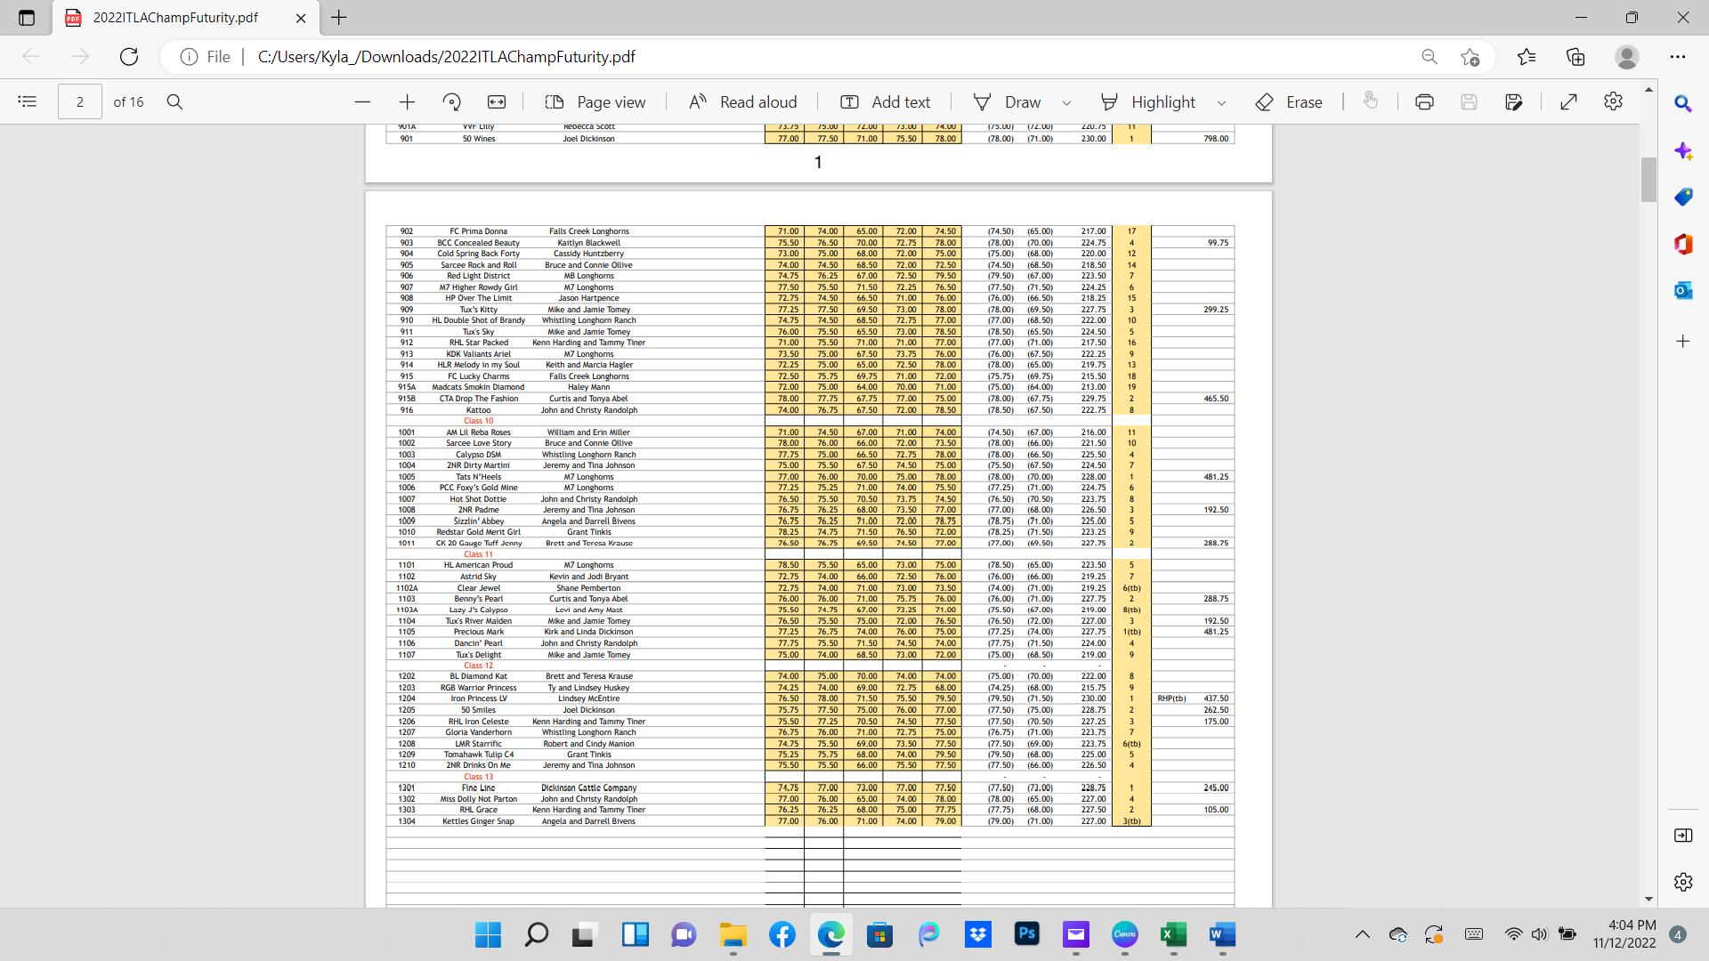
Task: Print the PDF document
Action: pyautogui.click(x=1424, y=101)
